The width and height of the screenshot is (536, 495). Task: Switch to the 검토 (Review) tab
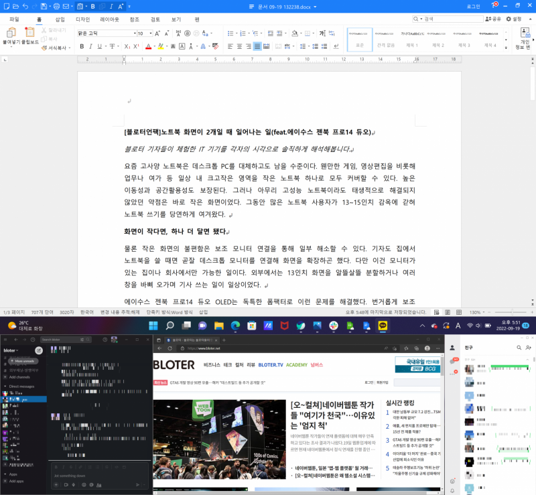[155, 19]
